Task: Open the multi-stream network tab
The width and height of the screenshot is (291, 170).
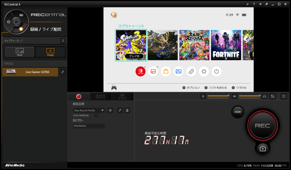Action: (x=122, y=97)
